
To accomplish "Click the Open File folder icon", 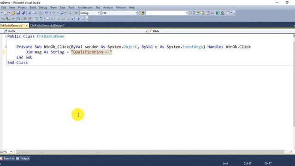I will 13,13.
